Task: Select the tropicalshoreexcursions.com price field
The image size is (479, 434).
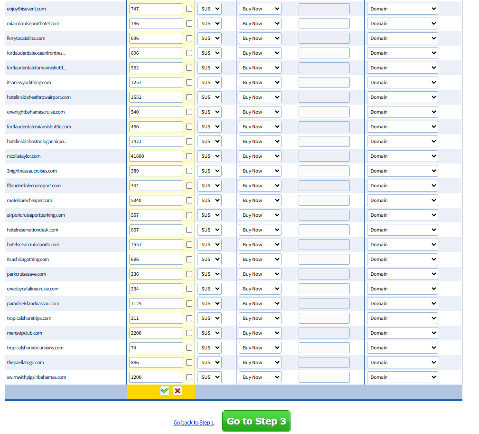Action: click(x=156, y=348)
